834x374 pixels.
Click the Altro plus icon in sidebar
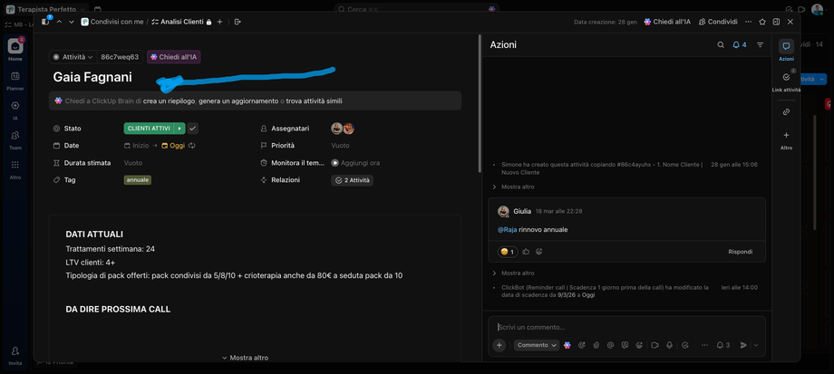click(786, 135)
